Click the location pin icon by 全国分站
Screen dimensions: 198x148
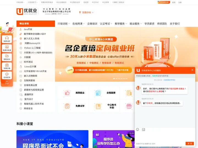pyautogui.click(x=80, y=12)
